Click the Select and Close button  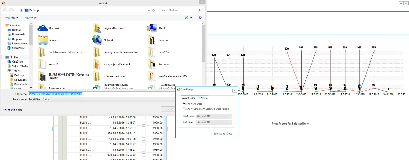coord(223,134)
